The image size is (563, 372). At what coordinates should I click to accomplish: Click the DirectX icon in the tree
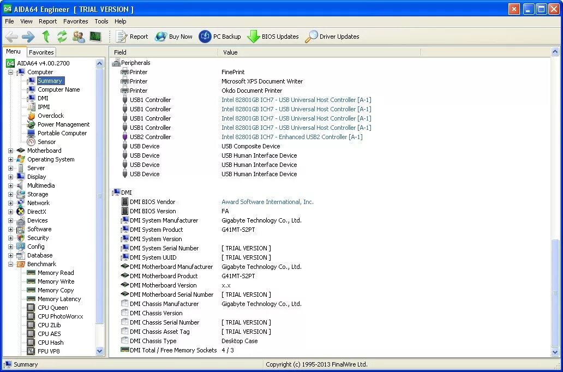point(21,212)
